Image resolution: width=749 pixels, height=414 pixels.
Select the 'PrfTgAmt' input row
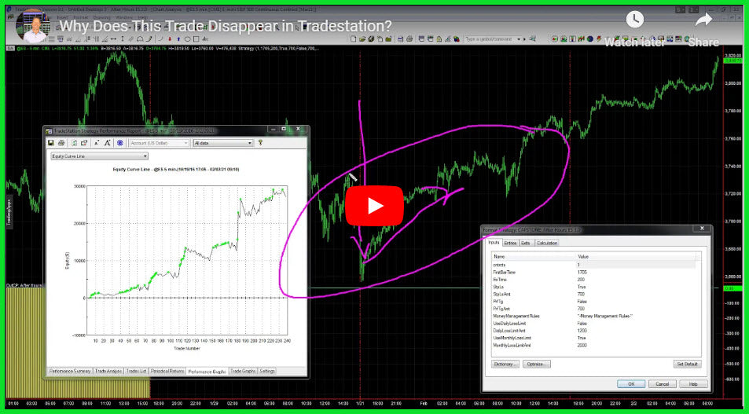pyautogui.click(x=593, y=309)
